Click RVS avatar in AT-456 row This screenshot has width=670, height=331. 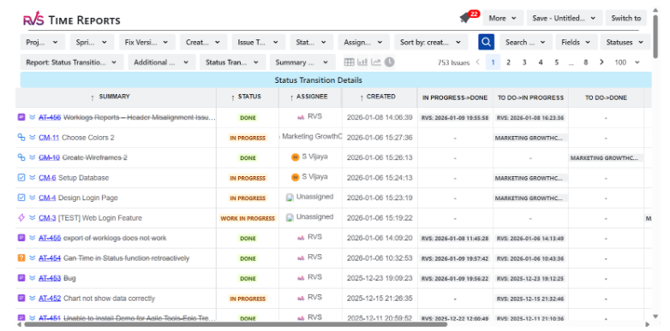301,117
